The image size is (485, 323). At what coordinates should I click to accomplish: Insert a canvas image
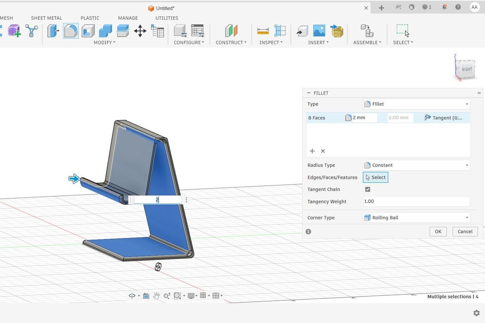pos(319,31)
